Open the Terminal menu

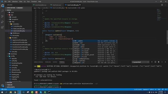[34, 2]
